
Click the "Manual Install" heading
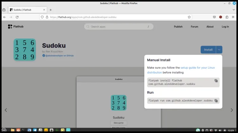pyautogui.click(x=159, y=60)
